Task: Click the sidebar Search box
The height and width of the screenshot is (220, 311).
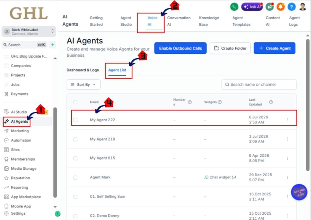Action: (25, 45)
